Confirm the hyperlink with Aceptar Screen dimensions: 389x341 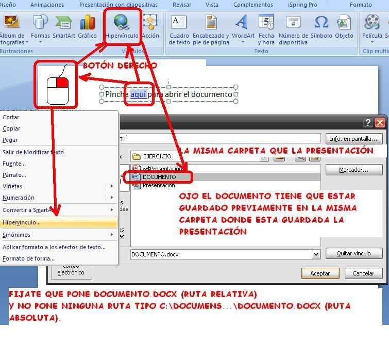tap(320, 273)
